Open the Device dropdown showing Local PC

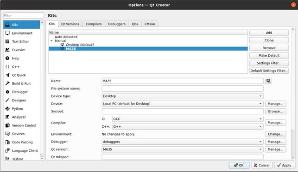pyautogui.click(x=183, y=104)
